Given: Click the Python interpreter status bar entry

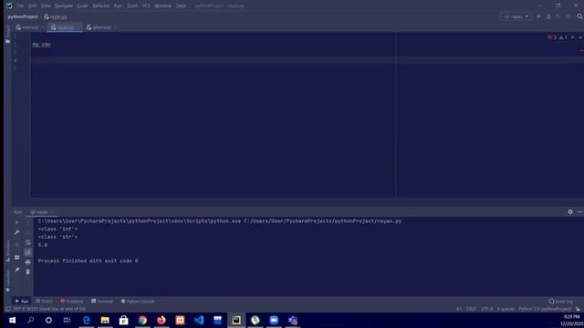Looking at the screenshot, I should point(545,309).
